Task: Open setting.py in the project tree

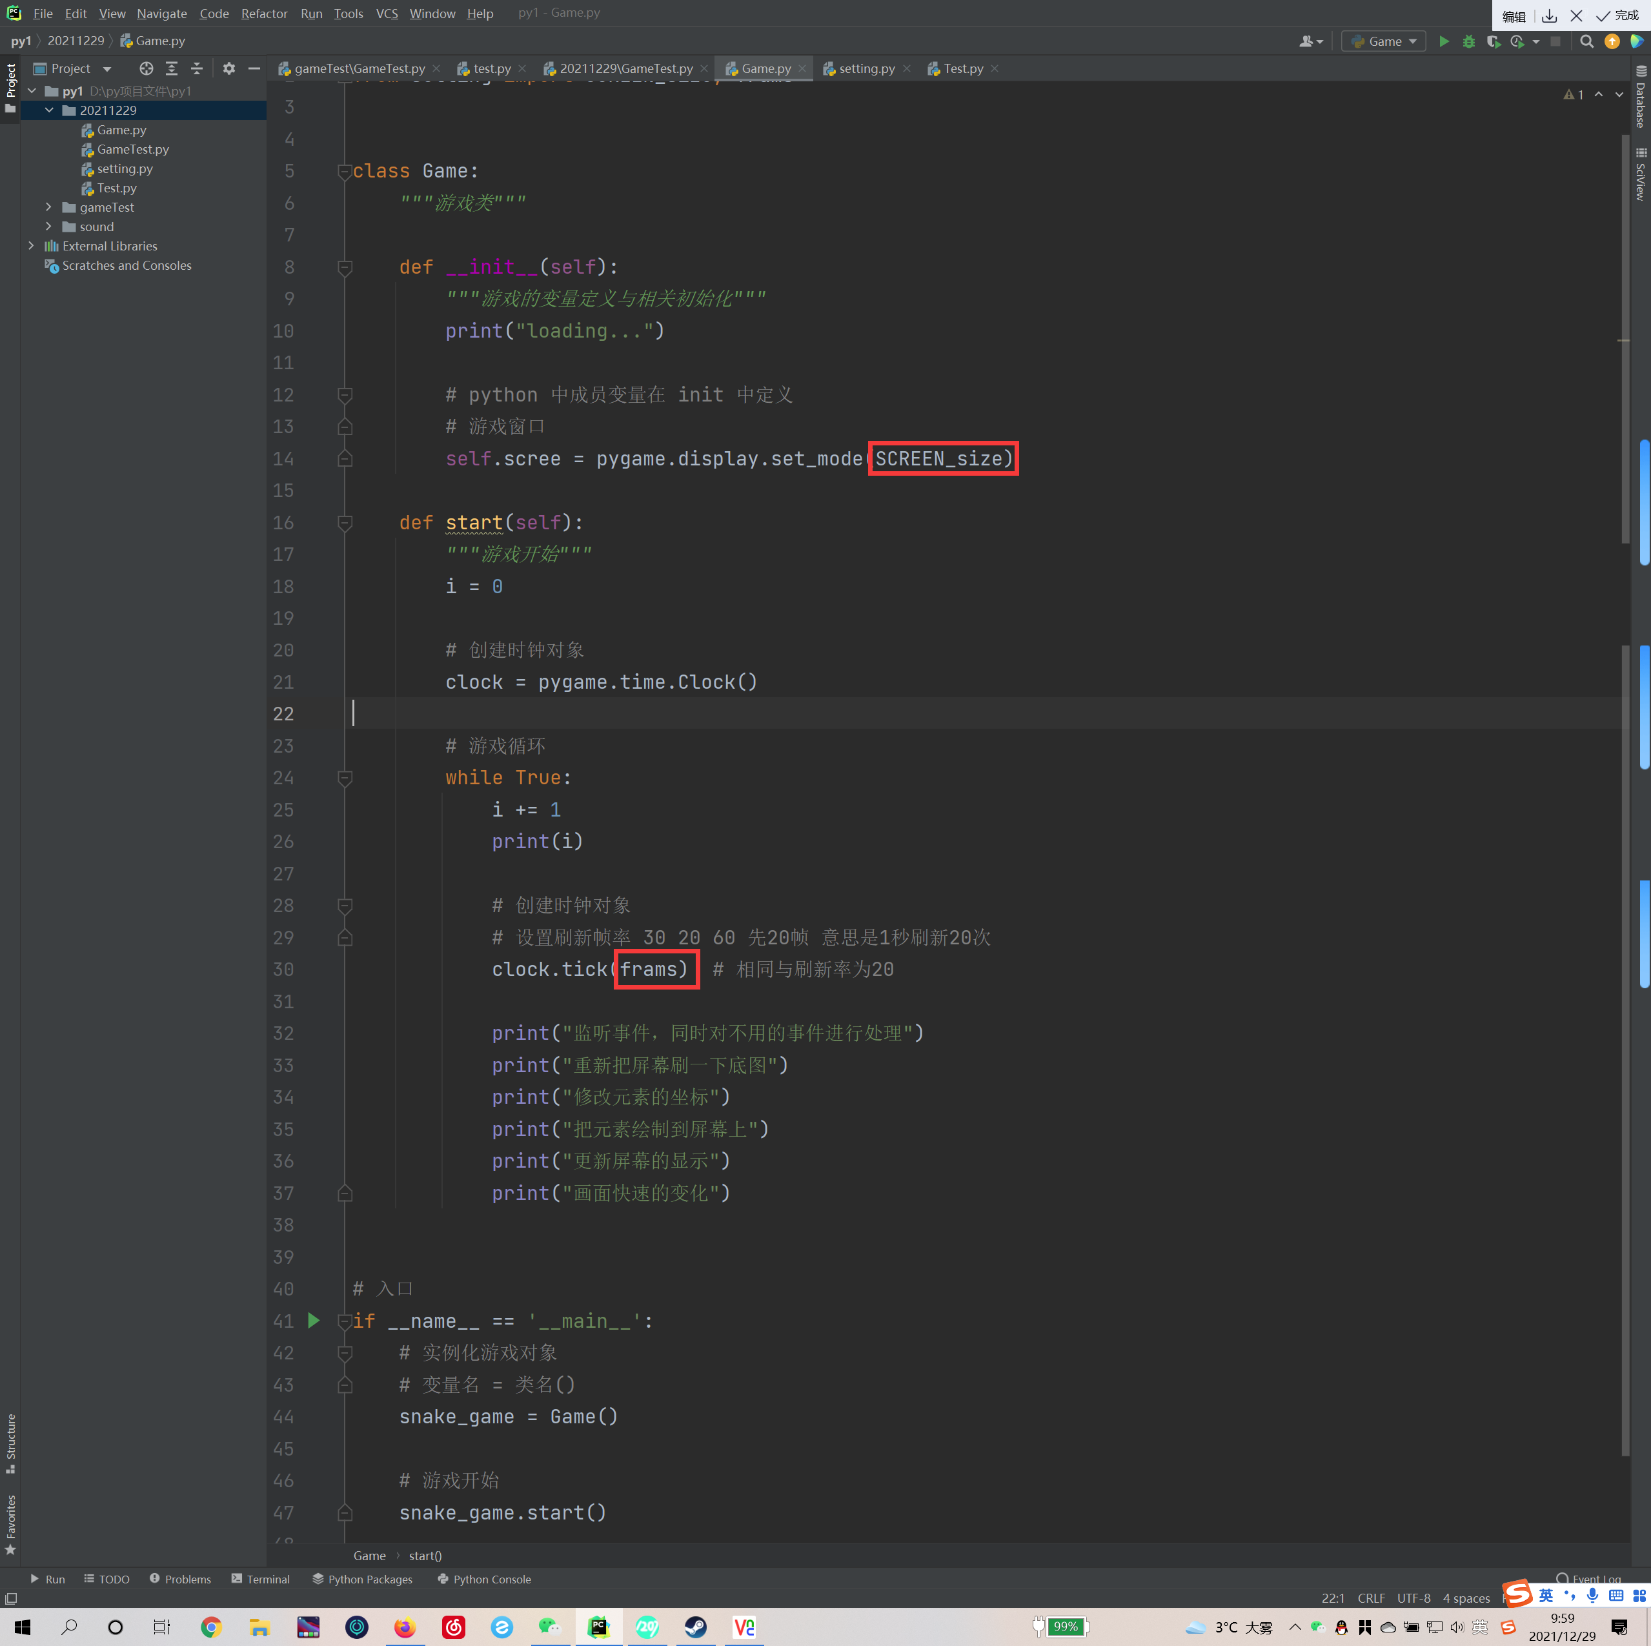Action: [x=125, y=168]
